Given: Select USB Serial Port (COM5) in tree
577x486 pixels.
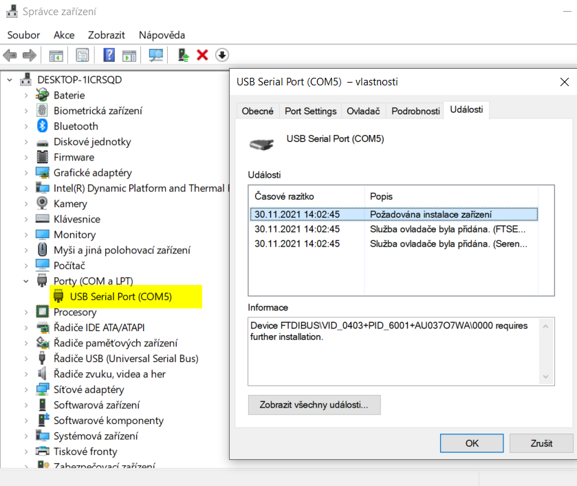Looking at the screenshot, I should (120, 297).
